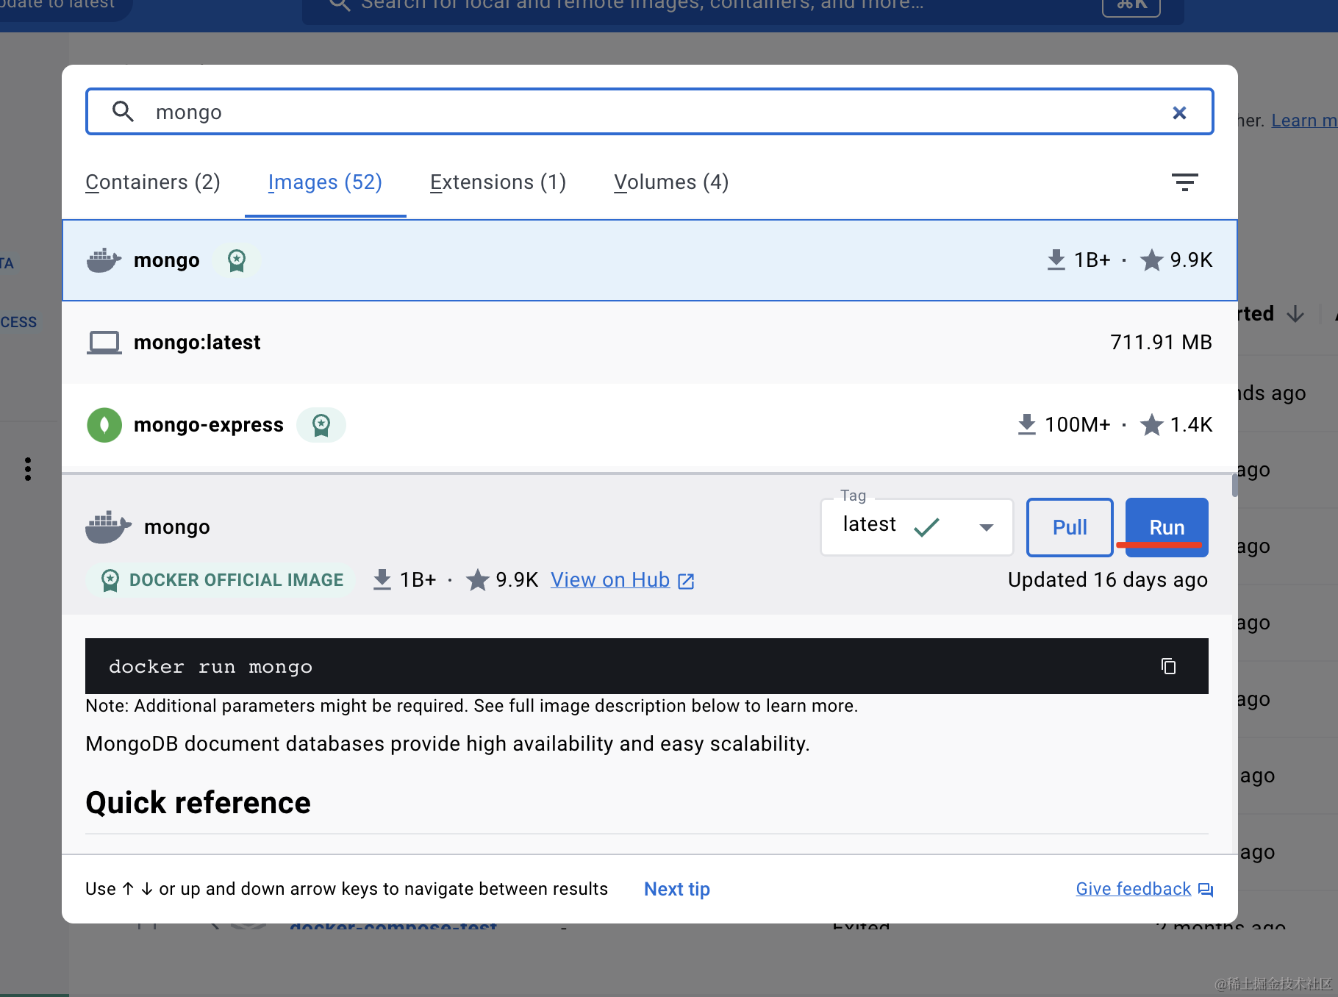Click the feedback chat icon
1338x997 pixels.
click(x=1206, y=890)
